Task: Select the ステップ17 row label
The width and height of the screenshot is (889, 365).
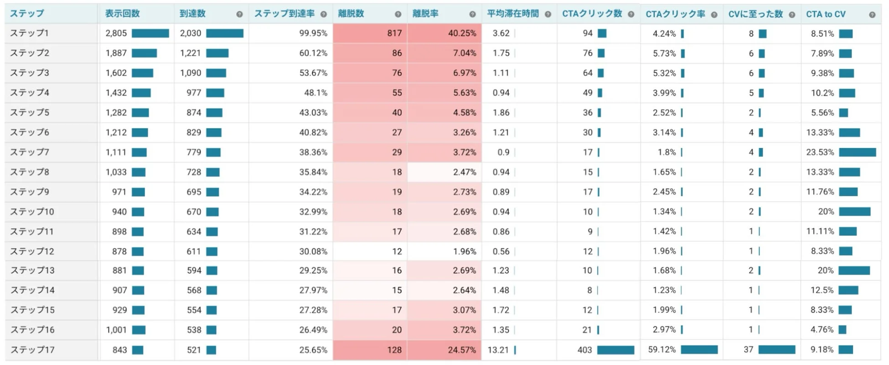Action: (x=31, y=350)
